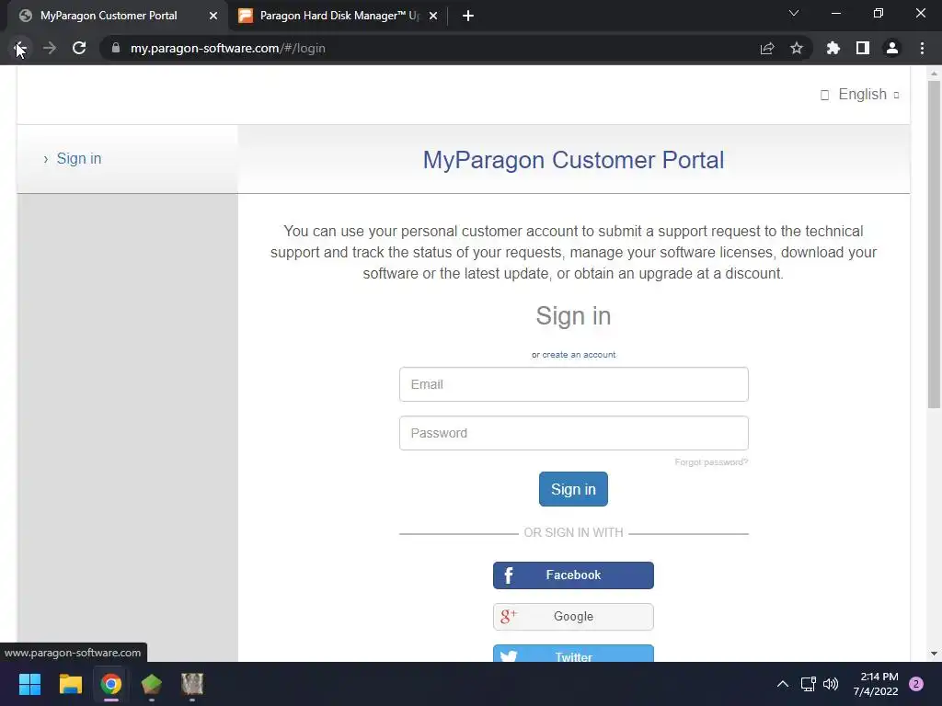Click the page vertical scrollbar thumb
942x706 pixels.
click(934, 243)
